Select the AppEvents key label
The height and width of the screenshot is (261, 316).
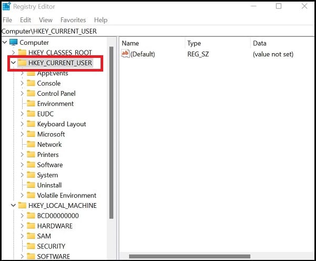tap(53, 73)
